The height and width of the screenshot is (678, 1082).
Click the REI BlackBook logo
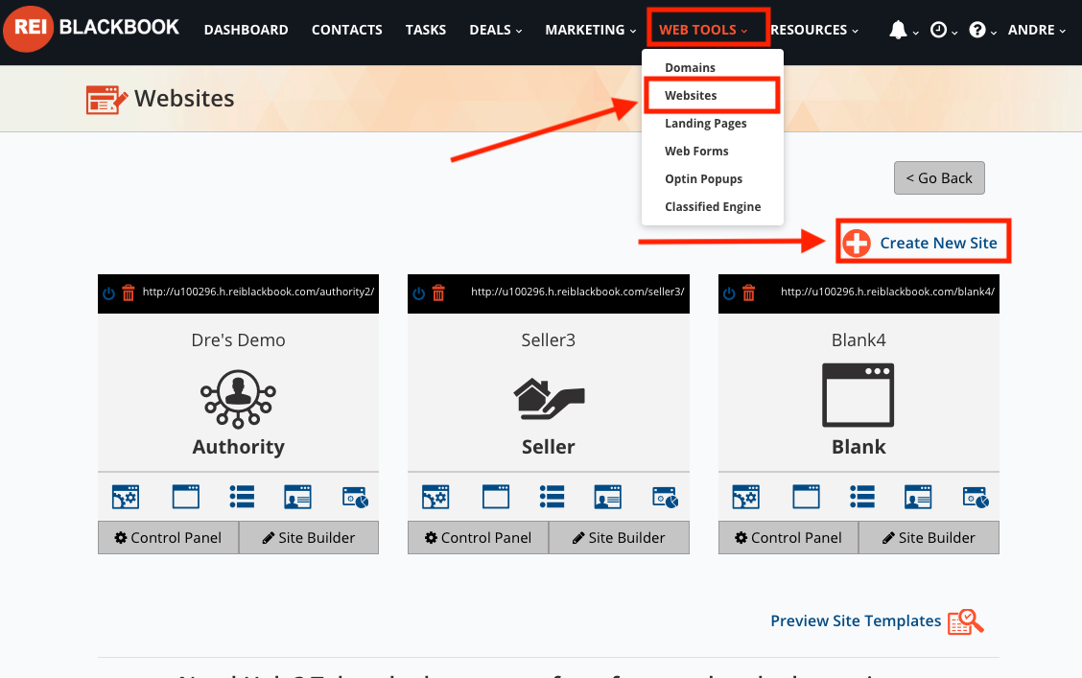(91, 29)
